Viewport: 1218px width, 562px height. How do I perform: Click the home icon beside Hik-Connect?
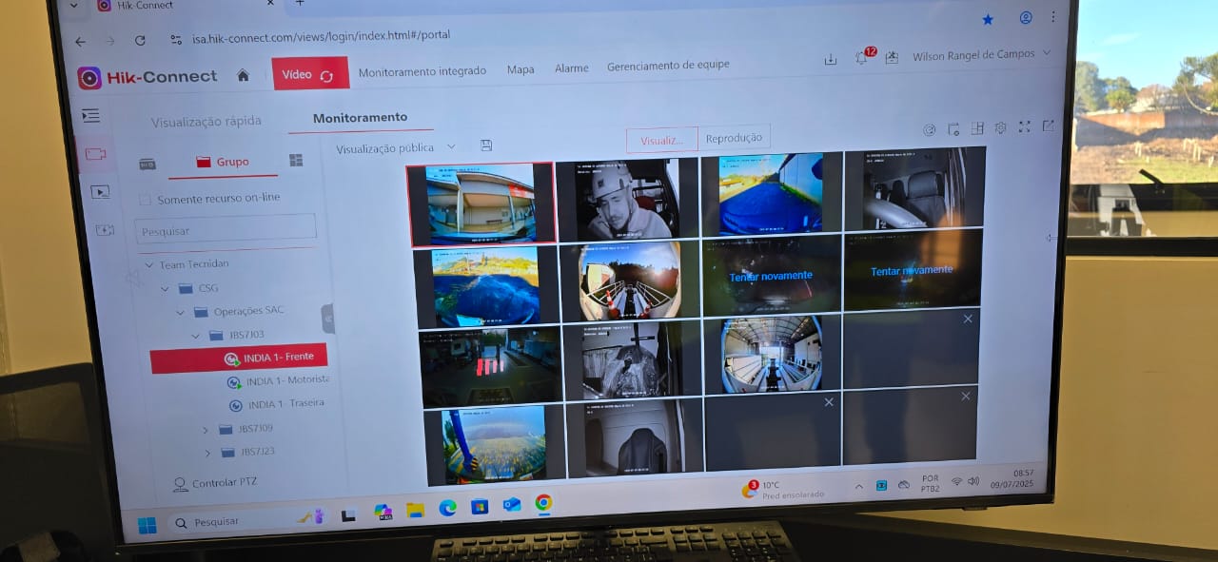(243, 76)
